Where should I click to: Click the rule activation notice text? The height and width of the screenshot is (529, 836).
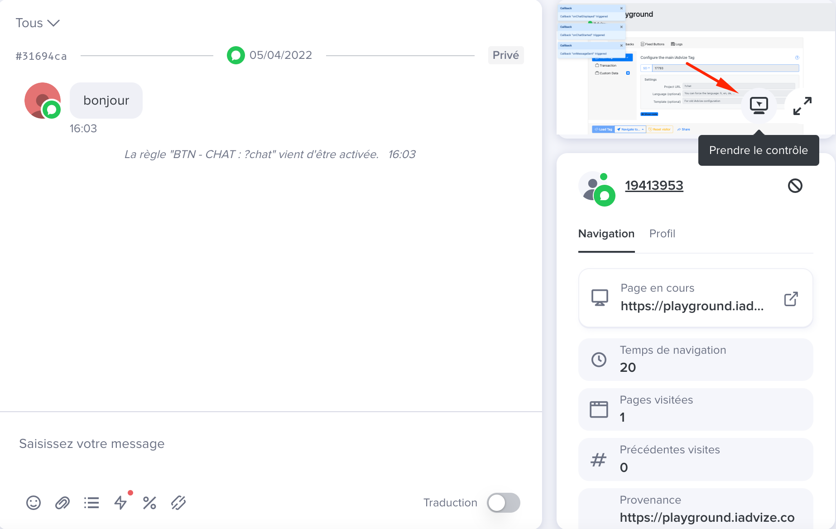click(x=252, y=154)
